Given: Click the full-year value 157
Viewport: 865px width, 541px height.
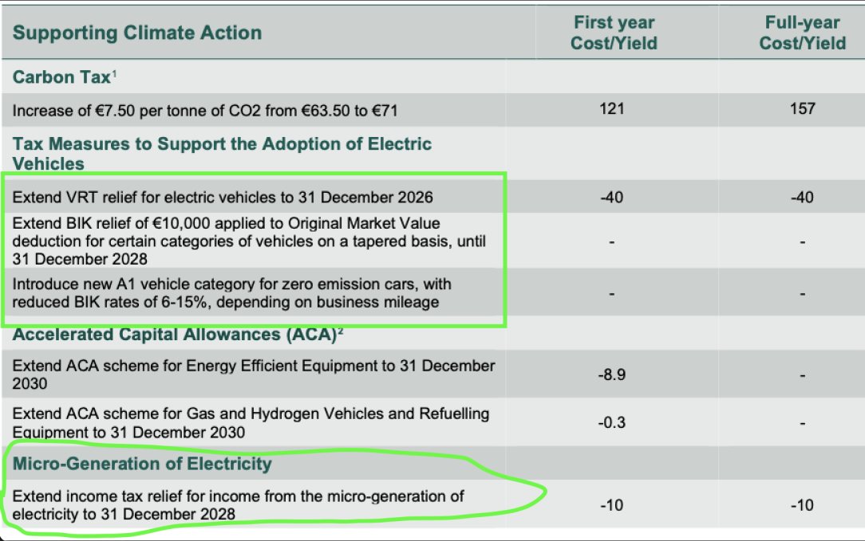Looking at the screenshot, I should pos(802,108).
